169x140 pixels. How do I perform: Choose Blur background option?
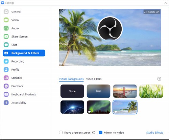tap(99, 91)
